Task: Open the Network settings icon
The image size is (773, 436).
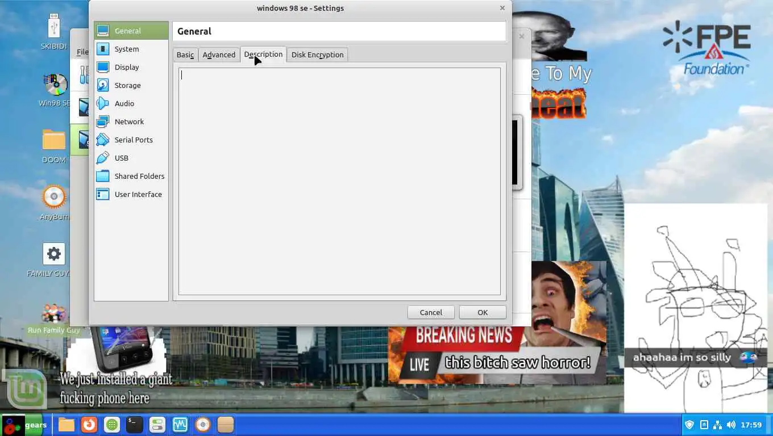Action: click(x=103, y=121)
